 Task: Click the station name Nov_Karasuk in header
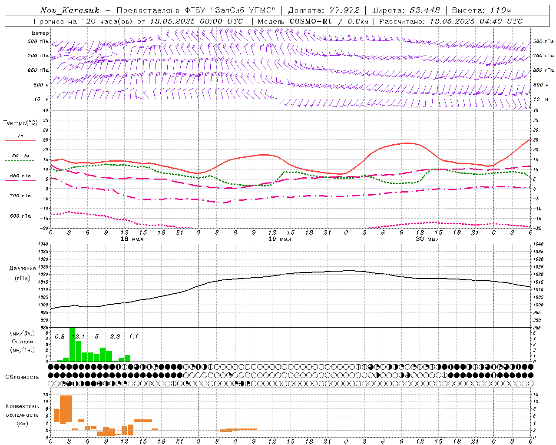(70, 10)
